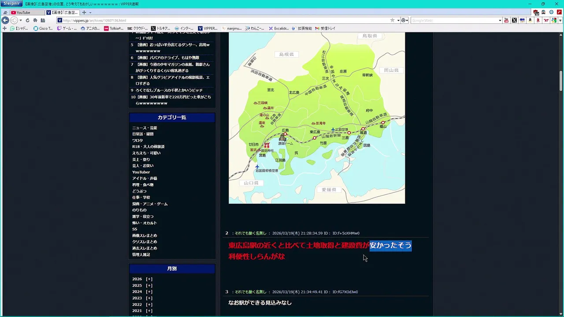Open the Cisco T... bookmark

pos(43,28)
